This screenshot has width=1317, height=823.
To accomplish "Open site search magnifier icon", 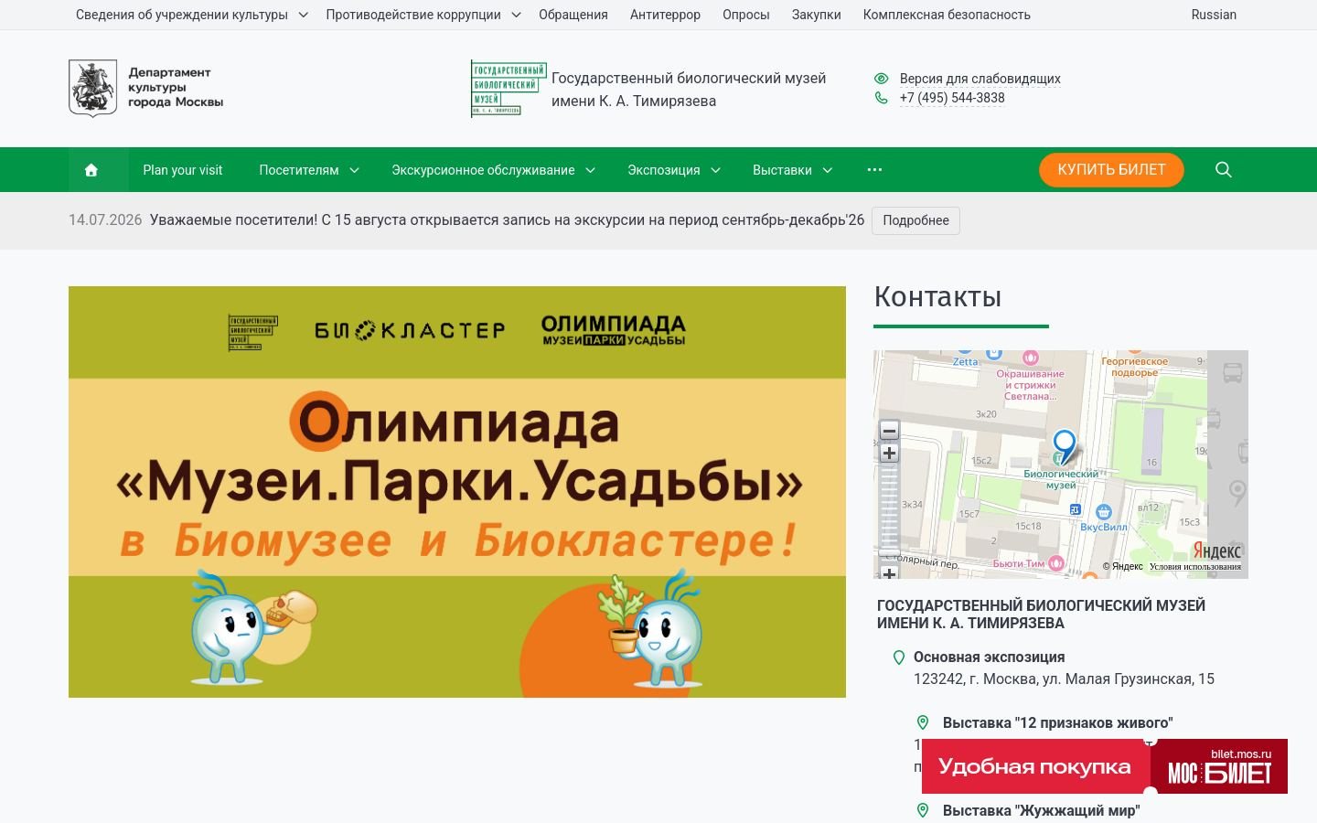I will point(1224,170).
